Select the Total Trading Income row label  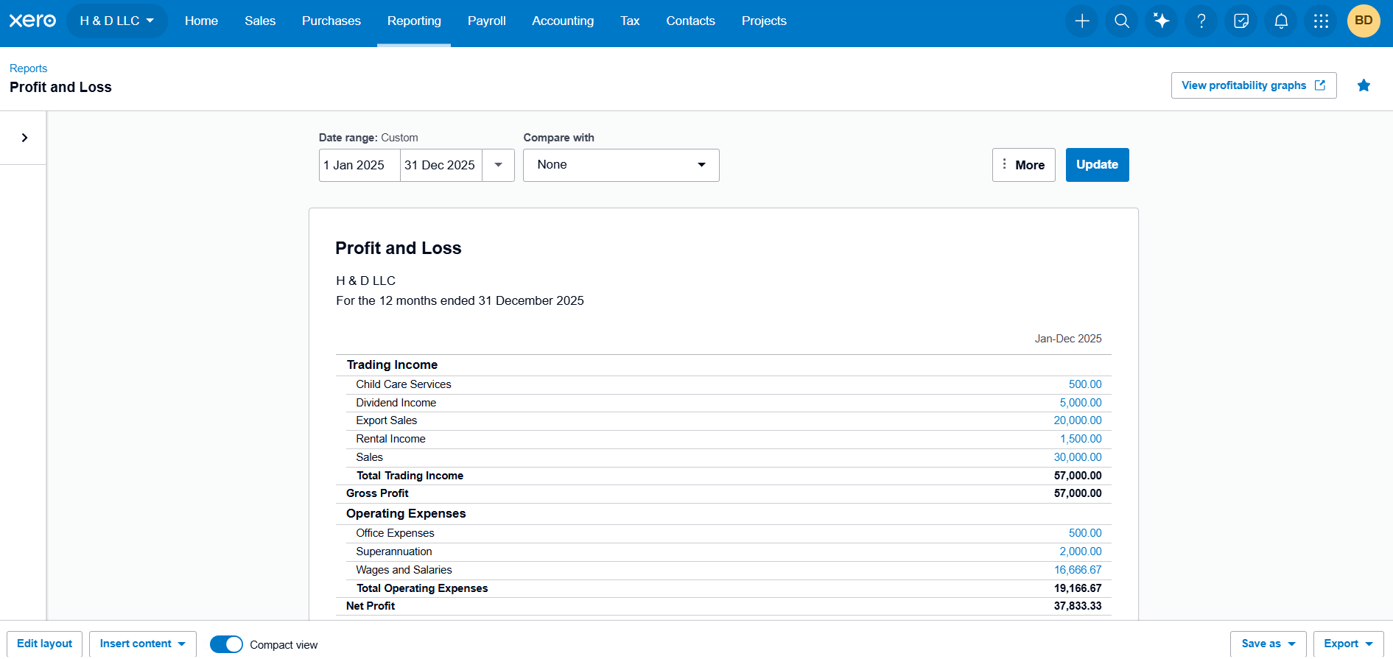coord(410,476)
